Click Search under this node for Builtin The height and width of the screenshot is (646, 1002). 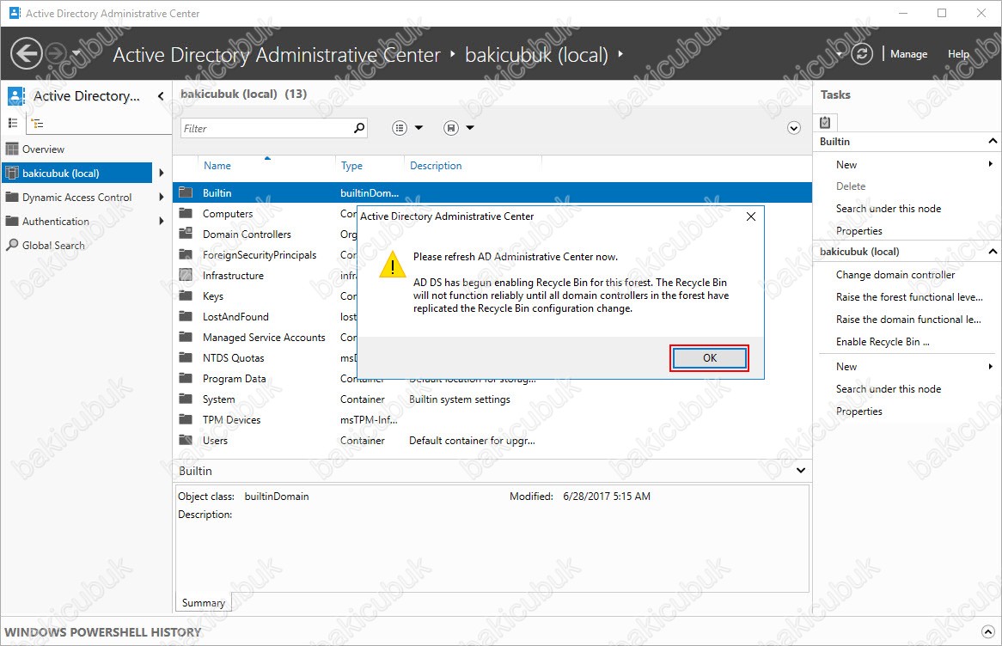(889, 209)
